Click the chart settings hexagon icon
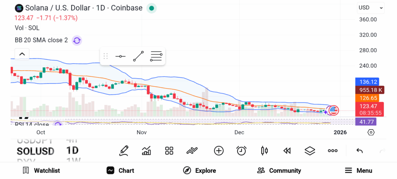The image size is (397, 179). click(371, 132)
